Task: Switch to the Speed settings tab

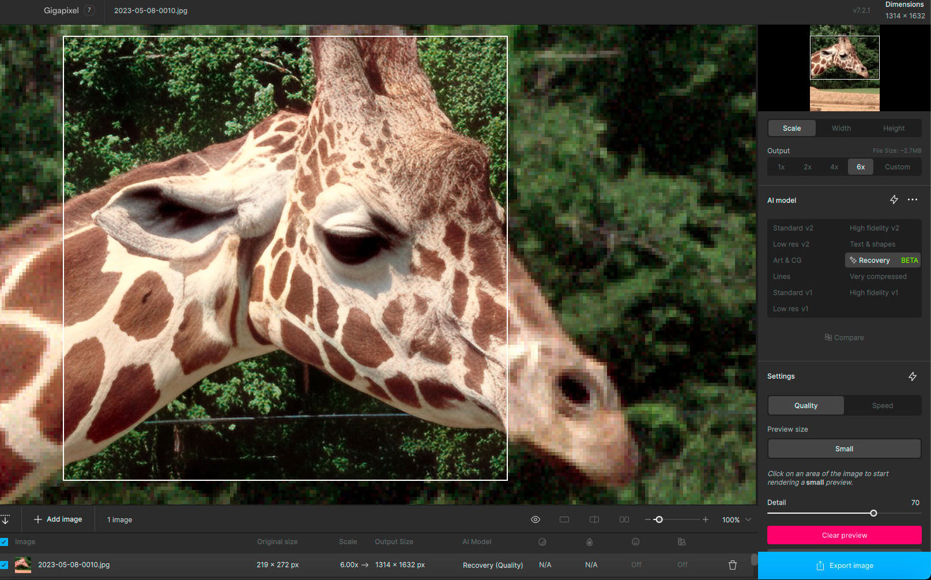Action: point(882,406)
